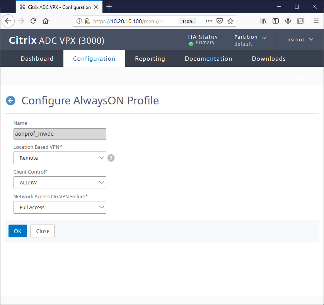324x305 pixels.
Task: Click the Network Access On VPN Failure label
Action: pos(51,196)
